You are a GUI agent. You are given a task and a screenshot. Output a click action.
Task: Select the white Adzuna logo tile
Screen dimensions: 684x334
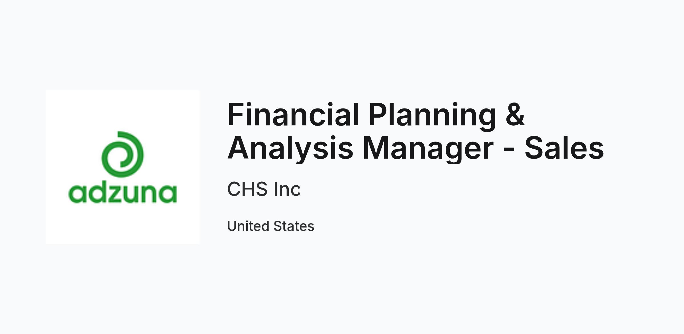pyautogui.click(x=123, y=167)
